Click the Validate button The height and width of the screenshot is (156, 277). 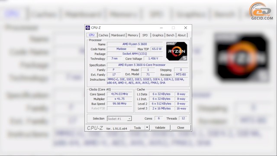point(160,127)
